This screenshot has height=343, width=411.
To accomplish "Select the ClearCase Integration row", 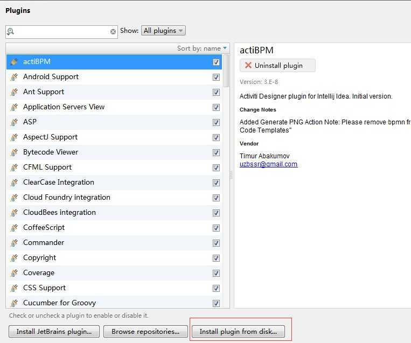I will click(114, 183).
